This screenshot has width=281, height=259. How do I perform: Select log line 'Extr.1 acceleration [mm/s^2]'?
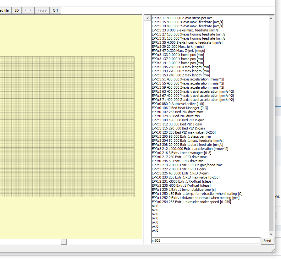coord(190,149)
